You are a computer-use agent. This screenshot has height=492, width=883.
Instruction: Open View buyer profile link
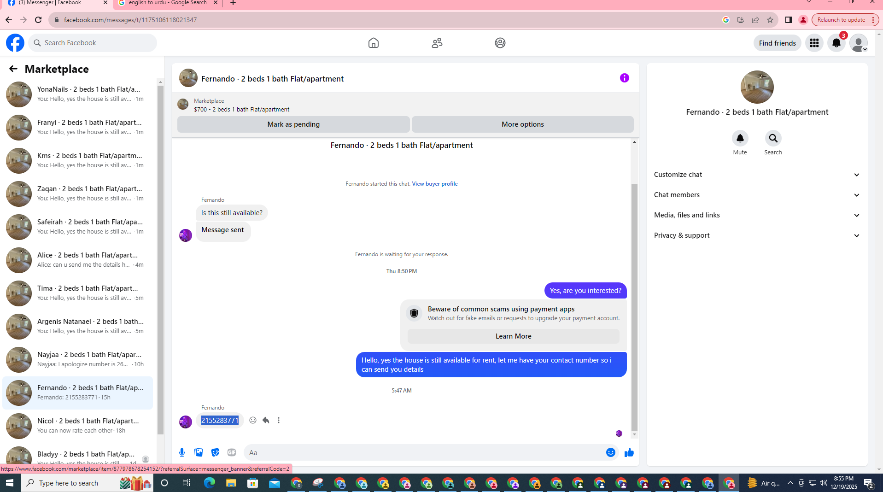point(434,184)
